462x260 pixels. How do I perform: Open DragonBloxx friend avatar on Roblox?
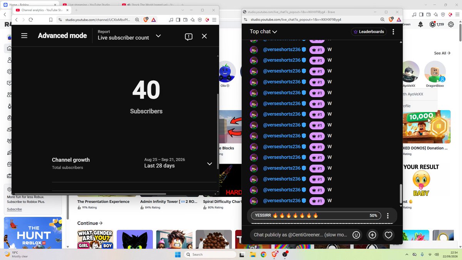(435, 71)
